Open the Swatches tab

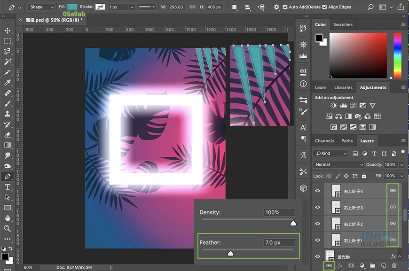point(343,24)
